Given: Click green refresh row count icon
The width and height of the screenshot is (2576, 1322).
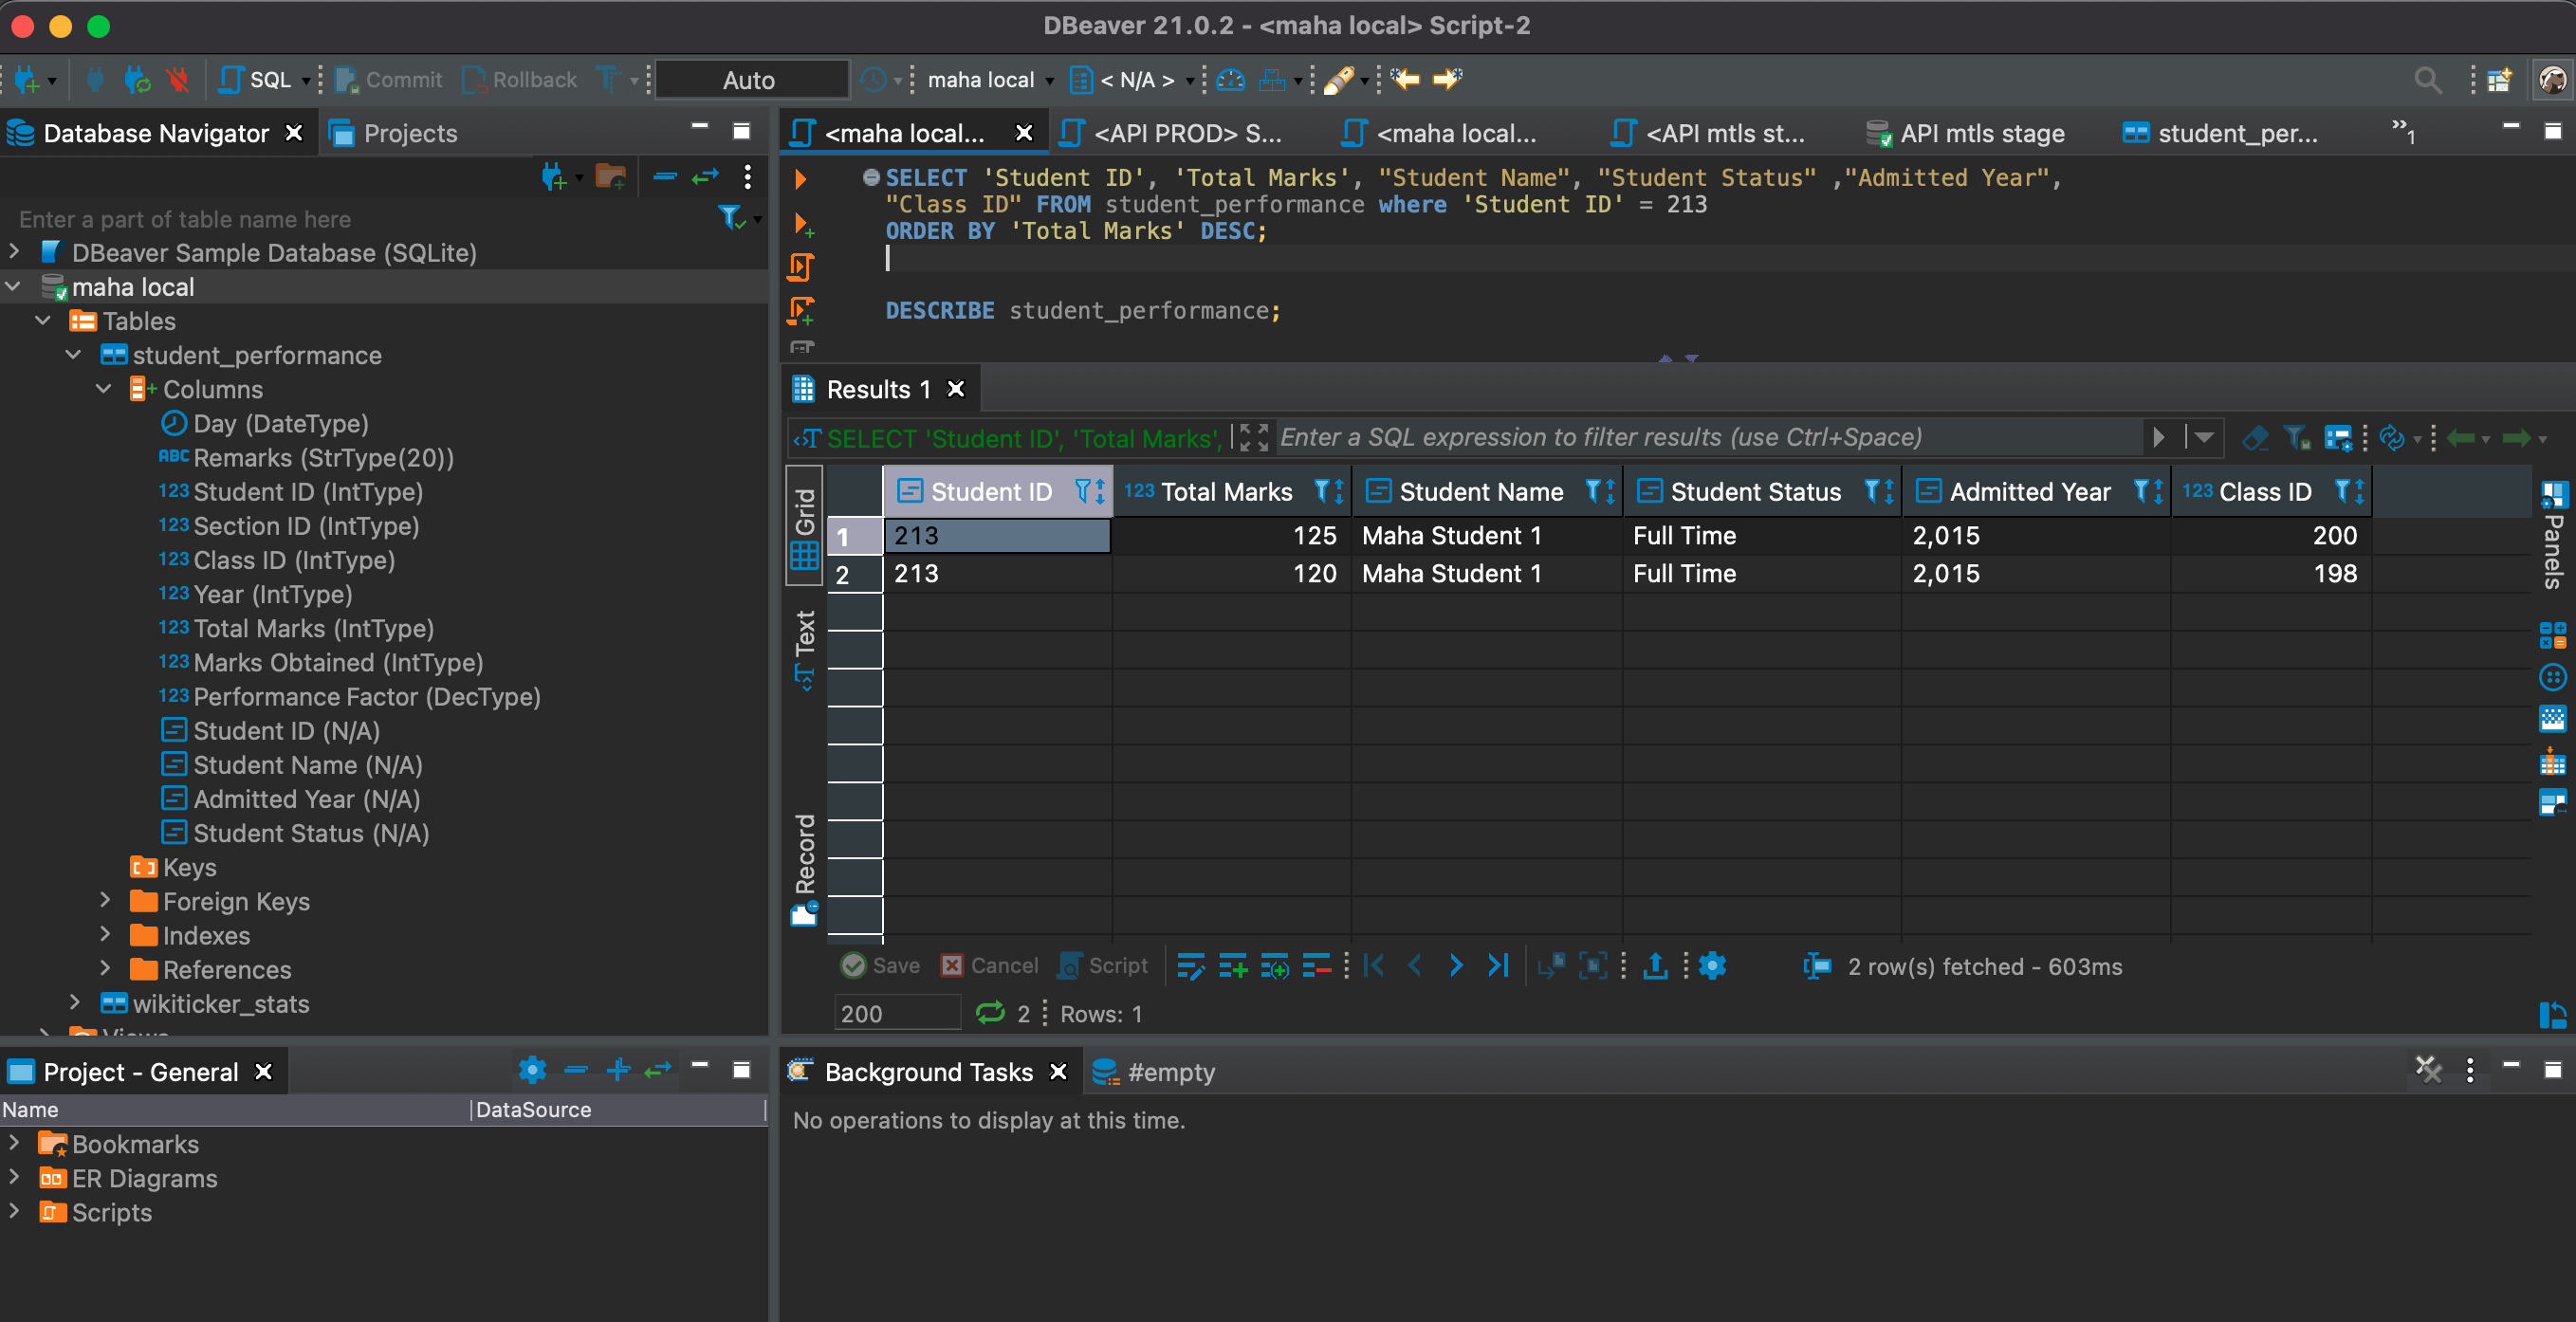Looking at the screenshot, I should (990, 1013).
